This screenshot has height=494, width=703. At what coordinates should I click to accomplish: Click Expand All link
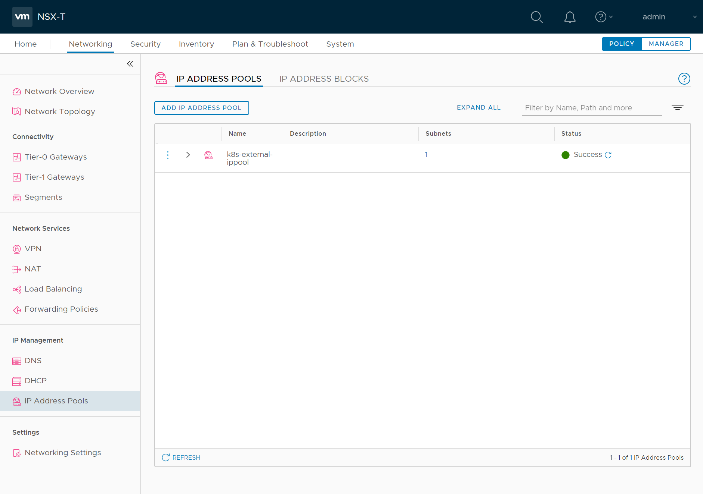[x=479, y=107]
